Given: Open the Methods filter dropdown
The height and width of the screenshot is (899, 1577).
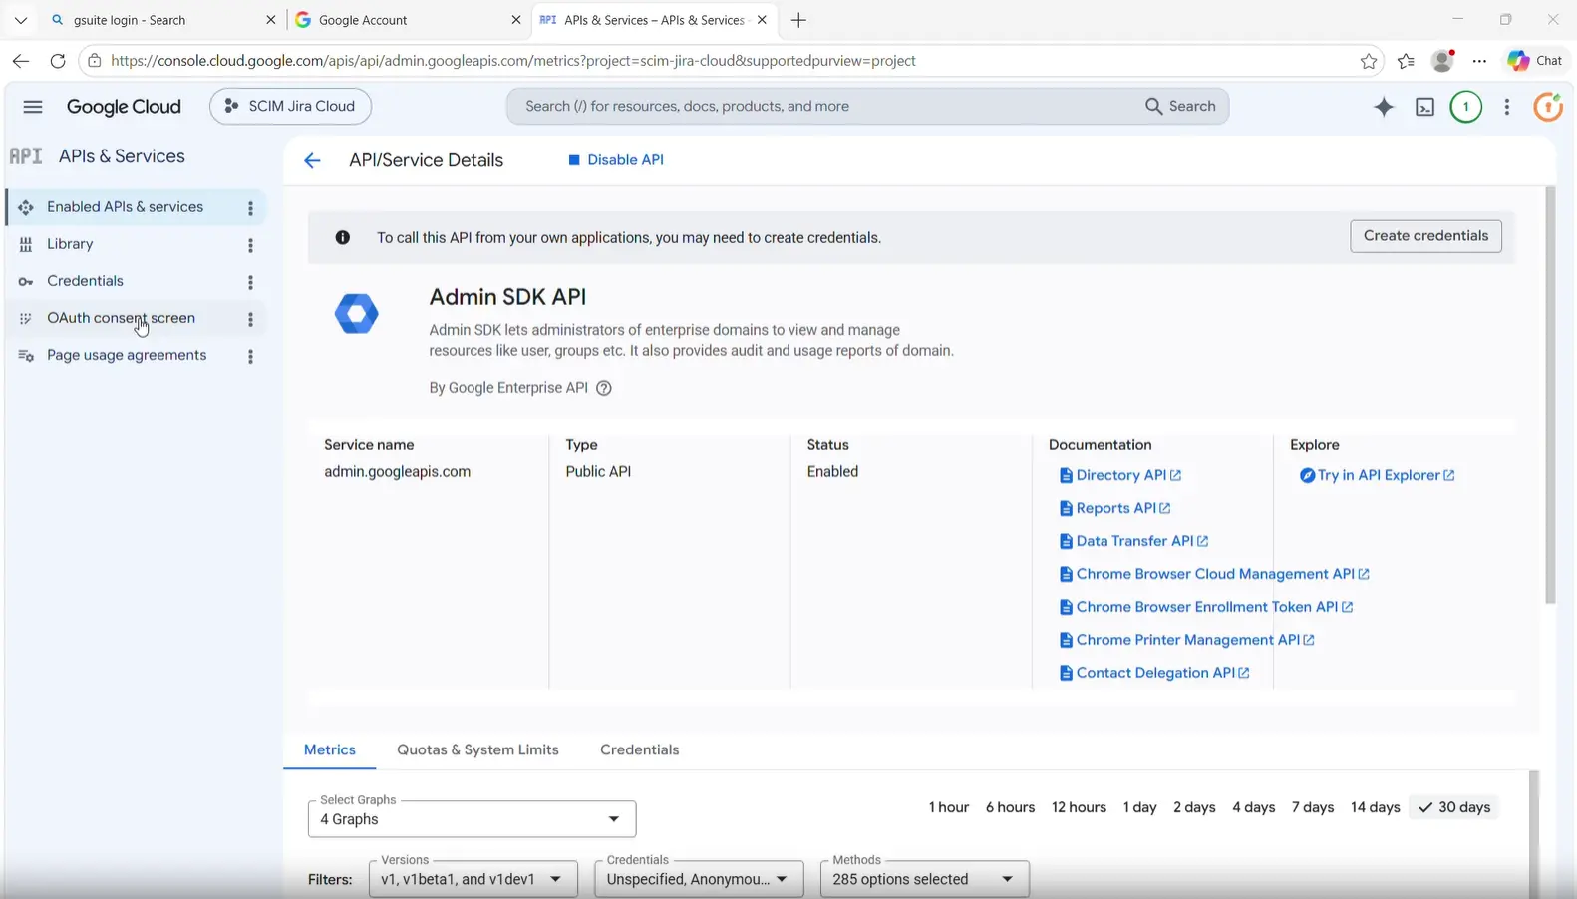Looking at the screenshot, I should pyautogui.click(x=924, y=879).
